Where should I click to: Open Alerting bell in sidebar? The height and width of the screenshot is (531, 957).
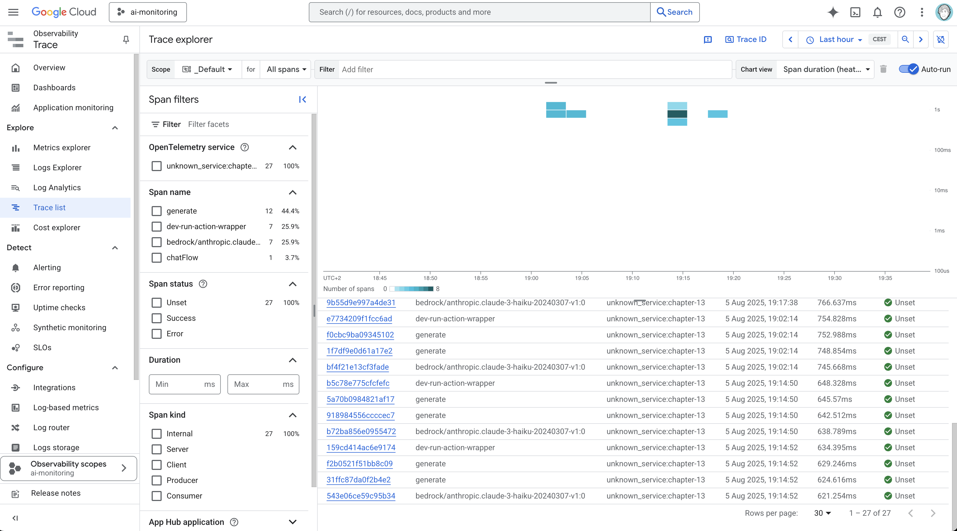47,267
